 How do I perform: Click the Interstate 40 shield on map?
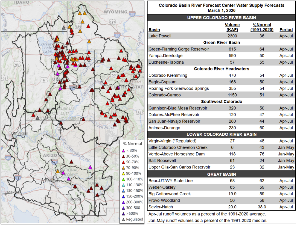pyautogui.click(x=8, y=158)
